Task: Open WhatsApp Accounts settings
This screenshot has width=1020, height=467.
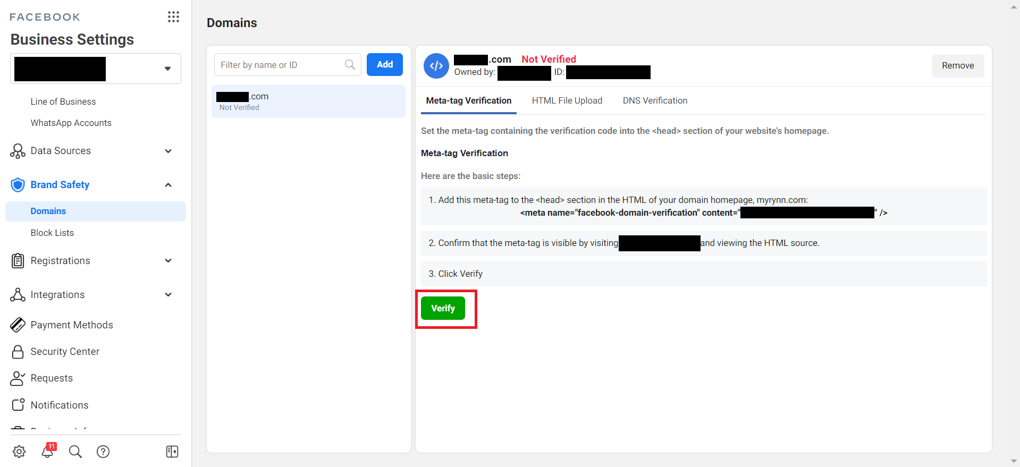Action: (71, 123)
